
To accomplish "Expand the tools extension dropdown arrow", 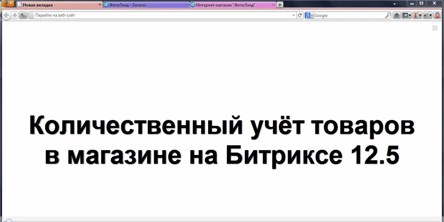I will click(x=431, y=15).
